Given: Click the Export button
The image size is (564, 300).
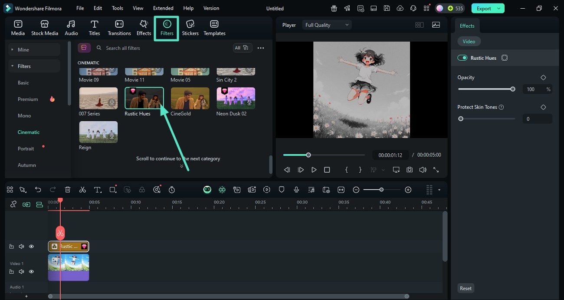Looking at the screenshot, I should click(483, 8).
